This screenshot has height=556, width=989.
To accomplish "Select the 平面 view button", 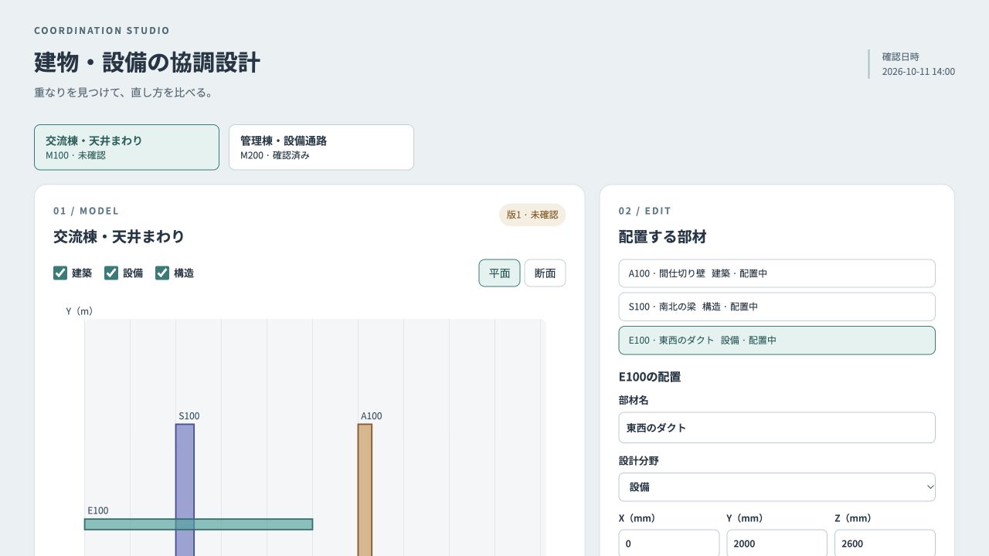I will point(499,273).
